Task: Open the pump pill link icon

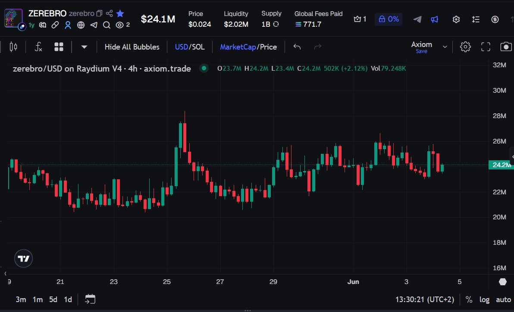Action: 55,25
